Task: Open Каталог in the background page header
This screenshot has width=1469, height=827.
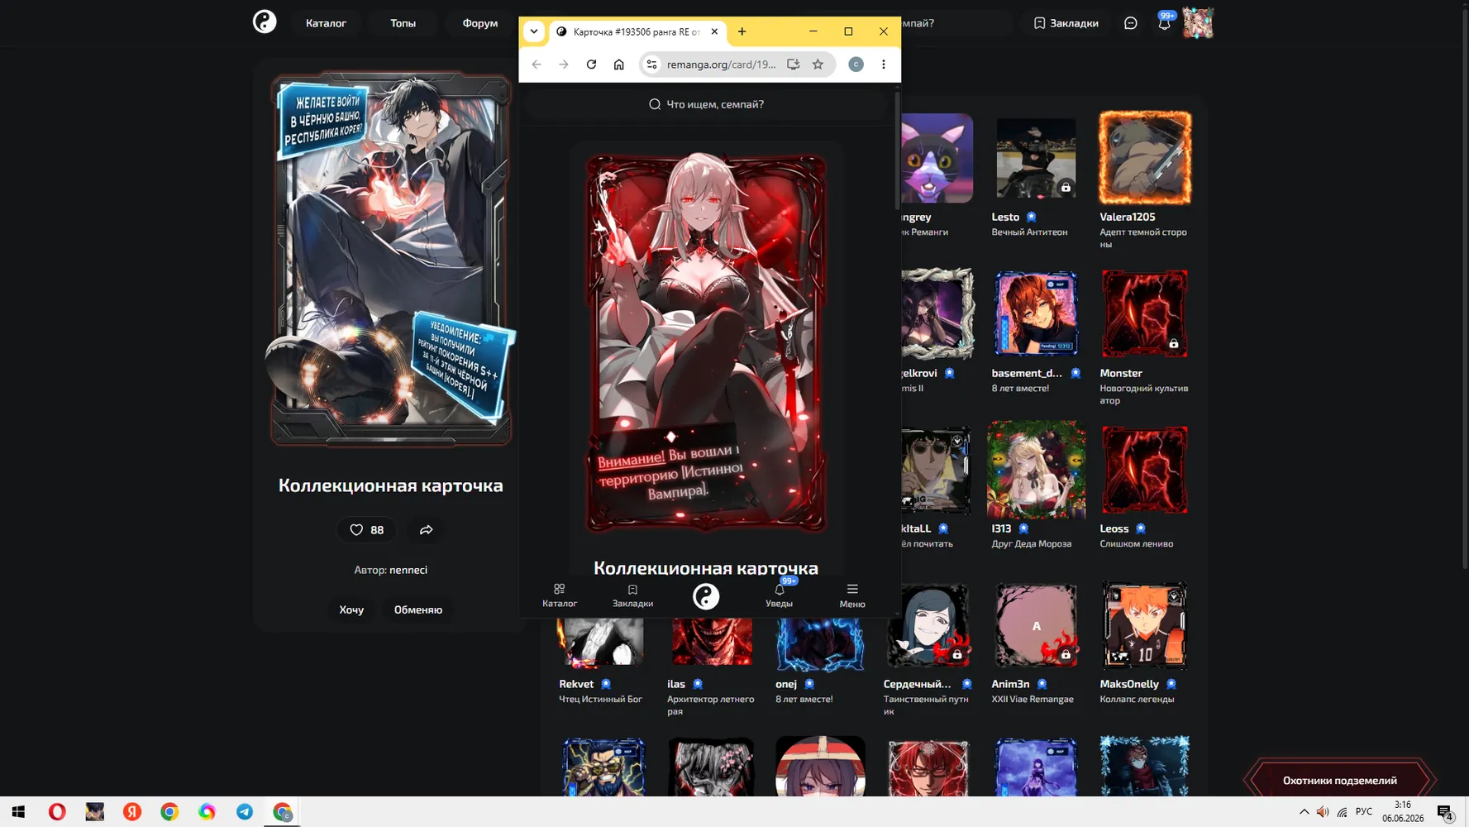Action: click(x=326, y=23)
